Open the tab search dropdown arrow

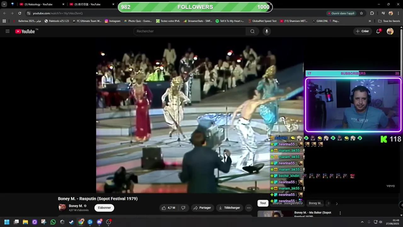(4, 4)
